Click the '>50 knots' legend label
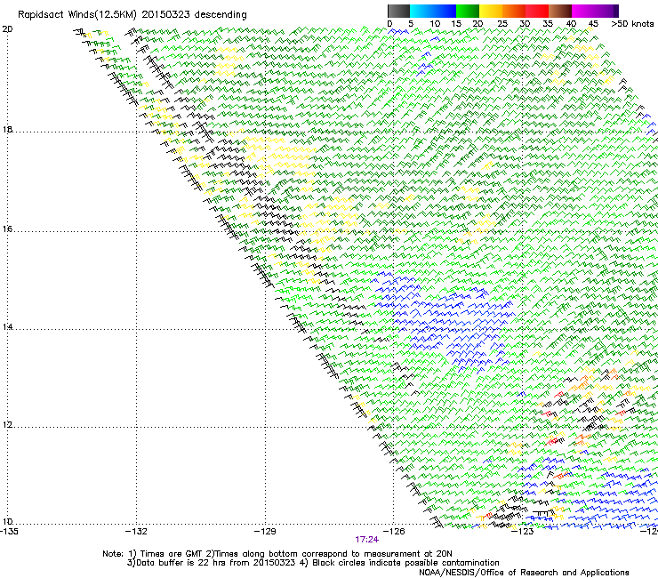 pyautogui.click(x=632, y=24)
